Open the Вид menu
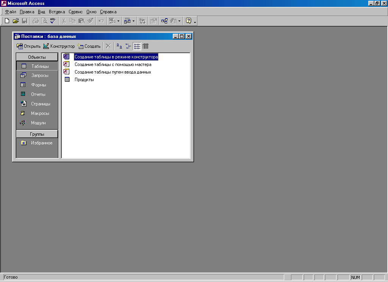This screenshot has height=282, width=388. 41,12
